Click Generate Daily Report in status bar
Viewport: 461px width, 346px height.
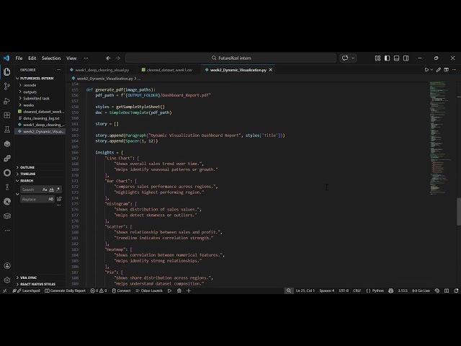[x=66, y=290]
